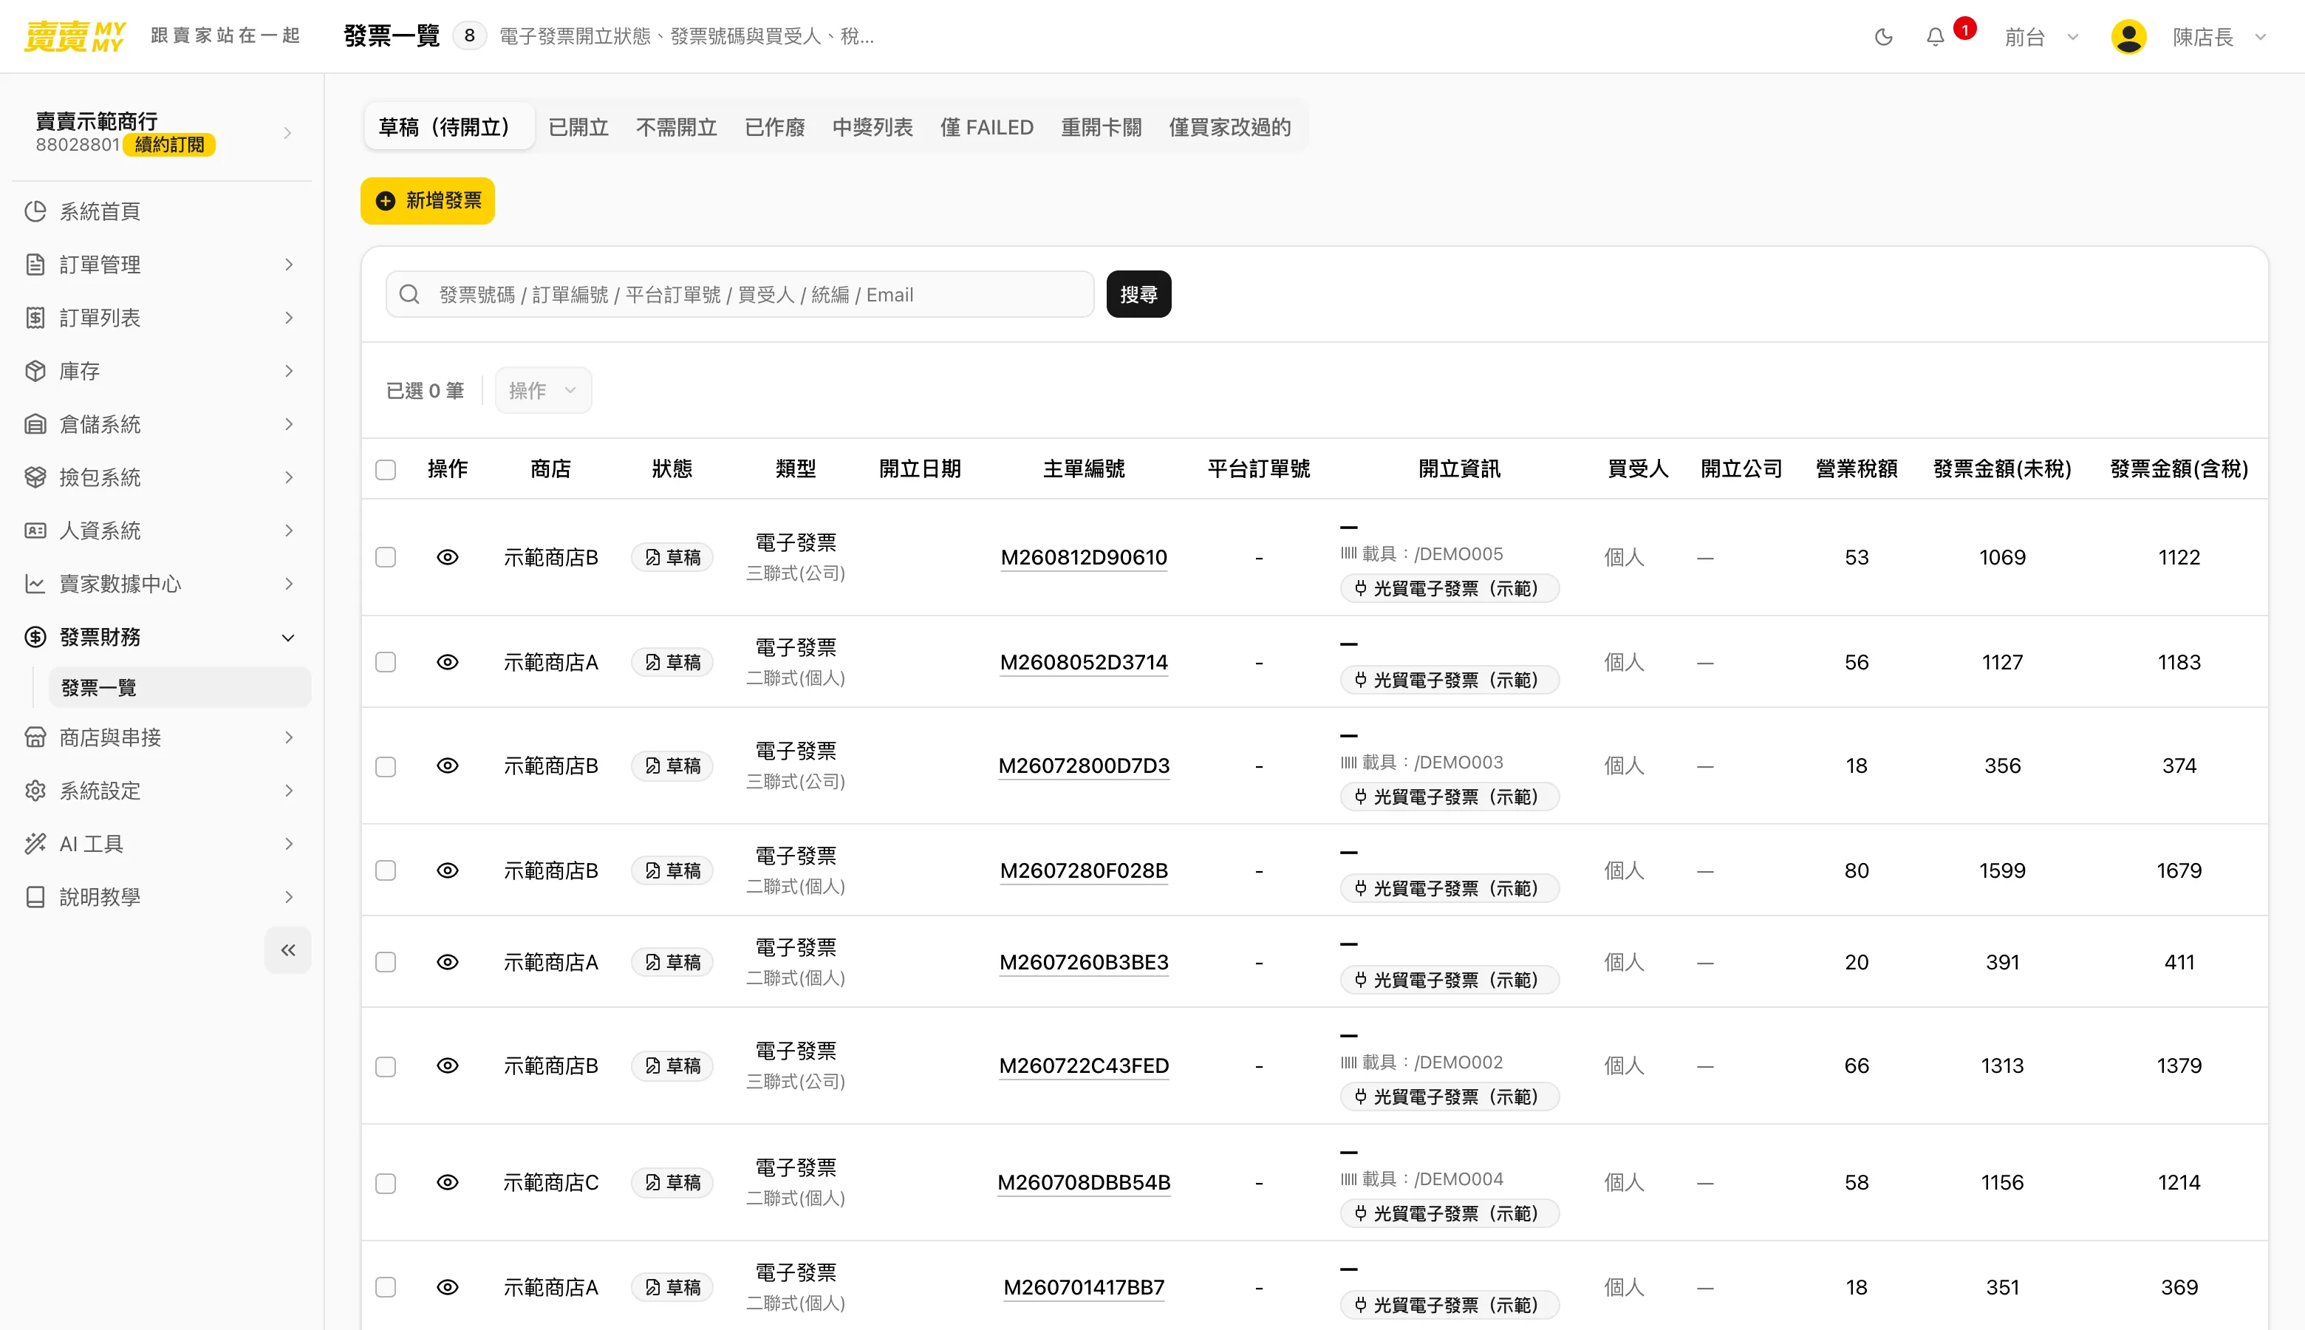Click the 搜尋 search button

[x=1138, y=294]
